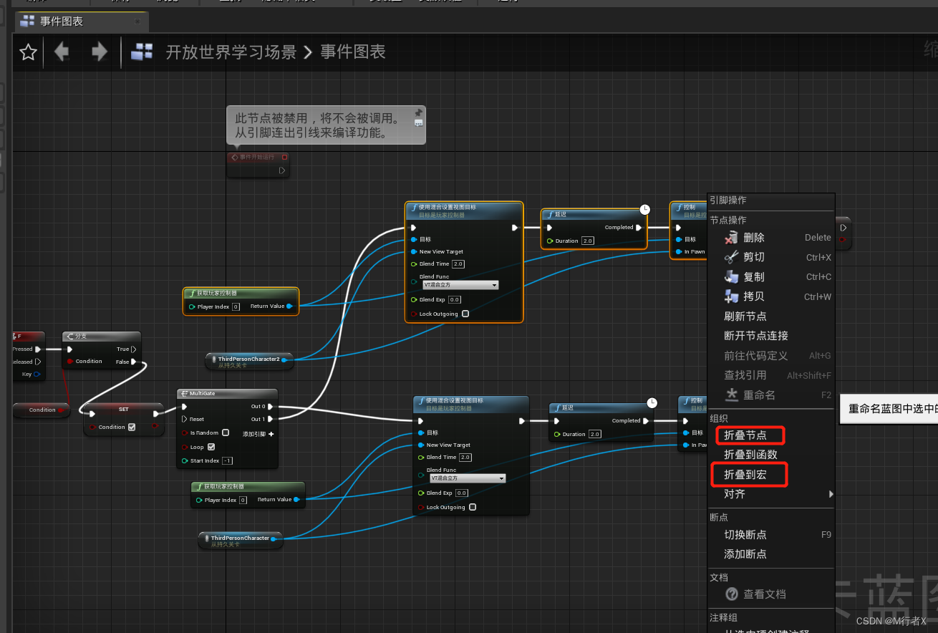The height and width of the screenshot is (633, 938).
Task: Click the 剪切 scissors icon
Action: (x=731, y=257)
